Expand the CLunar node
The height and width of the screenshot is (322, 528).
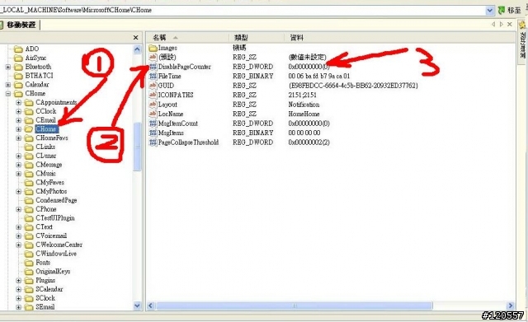19,156
